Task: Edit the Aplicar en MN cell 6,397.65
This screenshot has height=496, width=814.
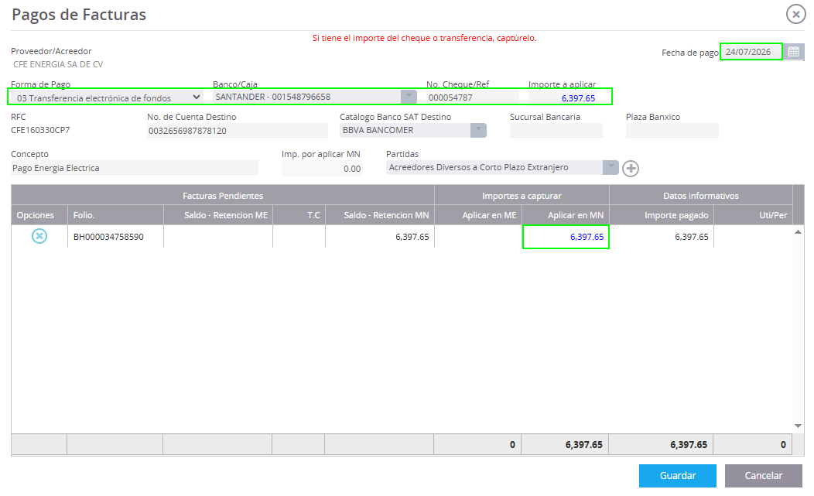Action: click(566, 237)
